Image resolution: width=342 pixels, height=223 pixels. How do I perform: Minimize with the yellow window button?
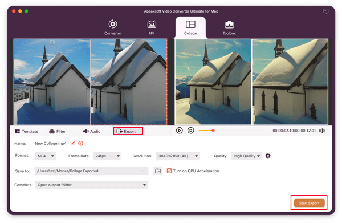coord(20,11)
